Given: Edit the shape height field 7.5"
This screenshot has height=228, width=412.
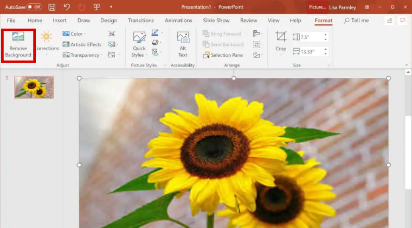Looking at the screenshot, I should (311, 37).
